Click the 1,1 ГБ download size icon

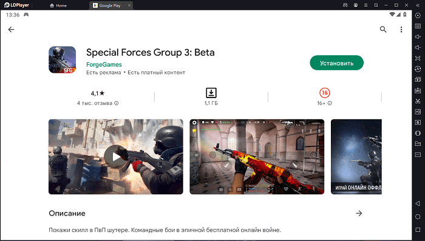pos(211,93)
